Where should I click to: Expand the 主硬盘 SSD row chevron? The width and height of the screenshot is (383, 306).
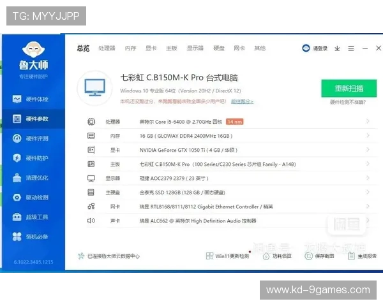point(368,192)
